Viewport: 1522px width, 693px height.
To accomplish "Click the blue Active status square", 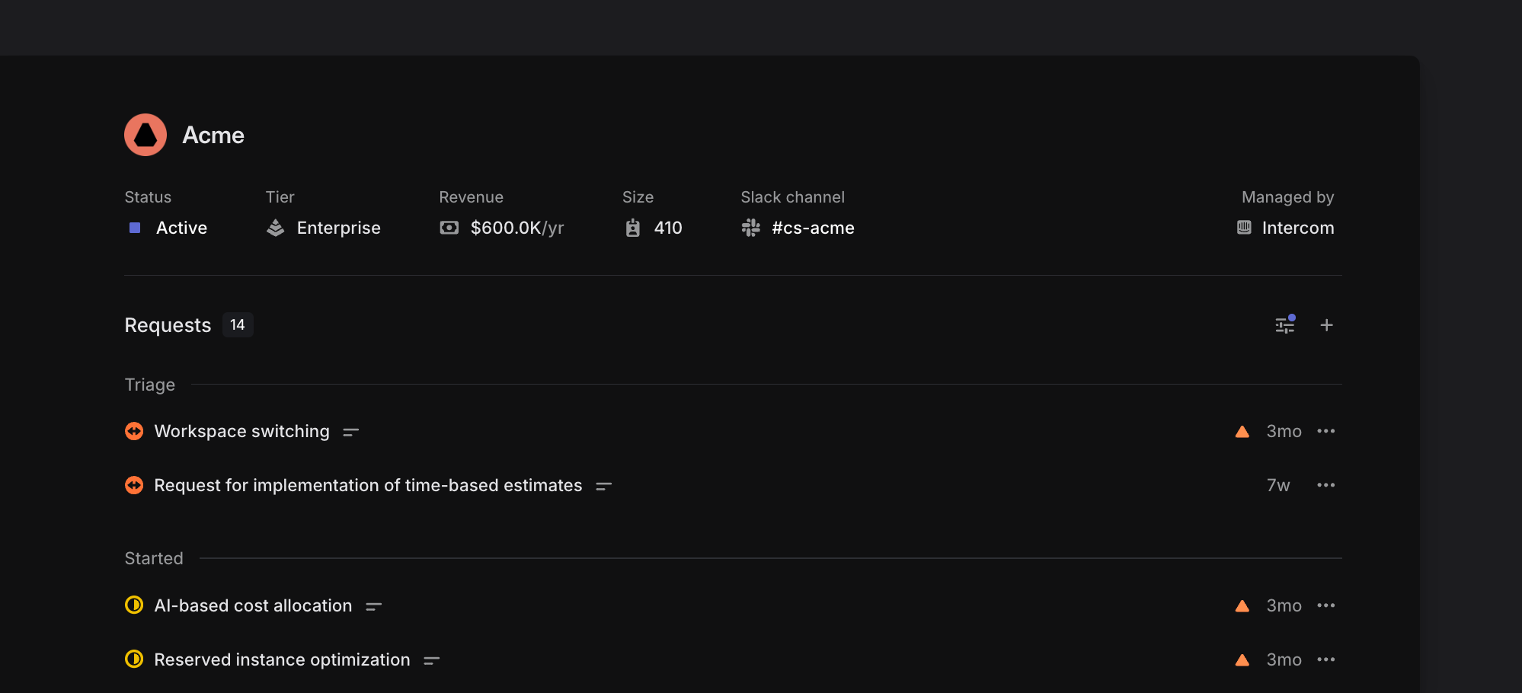I will 134,227.
